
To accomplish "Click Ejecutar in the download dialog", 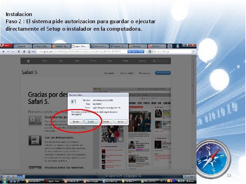I will [x=76, y=121].
